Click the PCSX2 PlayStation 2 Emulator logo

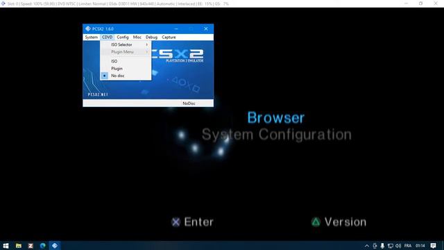pyautogui.click(x=178, y=56)
